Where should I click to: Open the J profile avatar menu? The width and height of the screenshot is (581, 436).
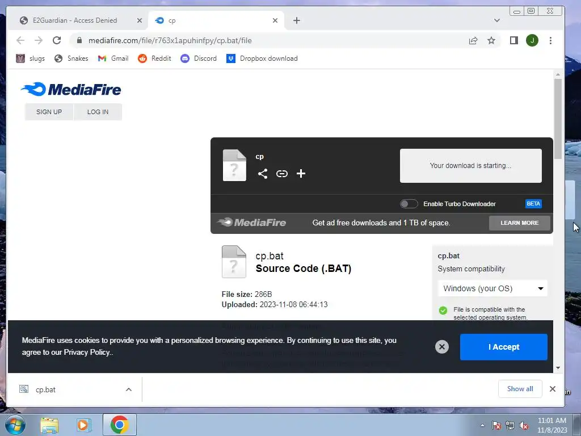(532, 40)
